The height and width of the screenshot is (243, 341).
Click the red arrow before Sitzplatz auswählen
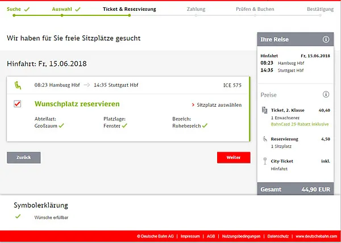pyautogui.click(x=193, y=105)
